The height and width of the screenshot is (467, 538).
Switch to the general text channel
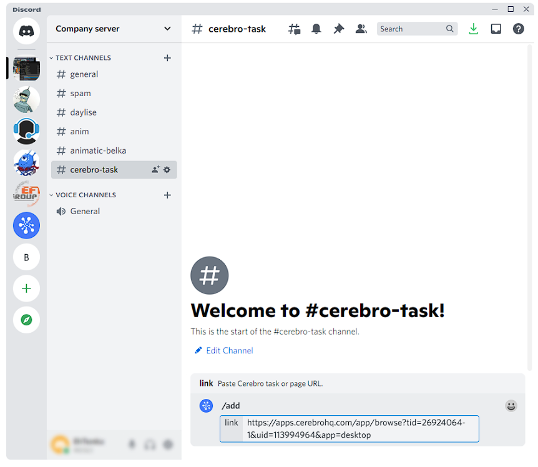114,74
